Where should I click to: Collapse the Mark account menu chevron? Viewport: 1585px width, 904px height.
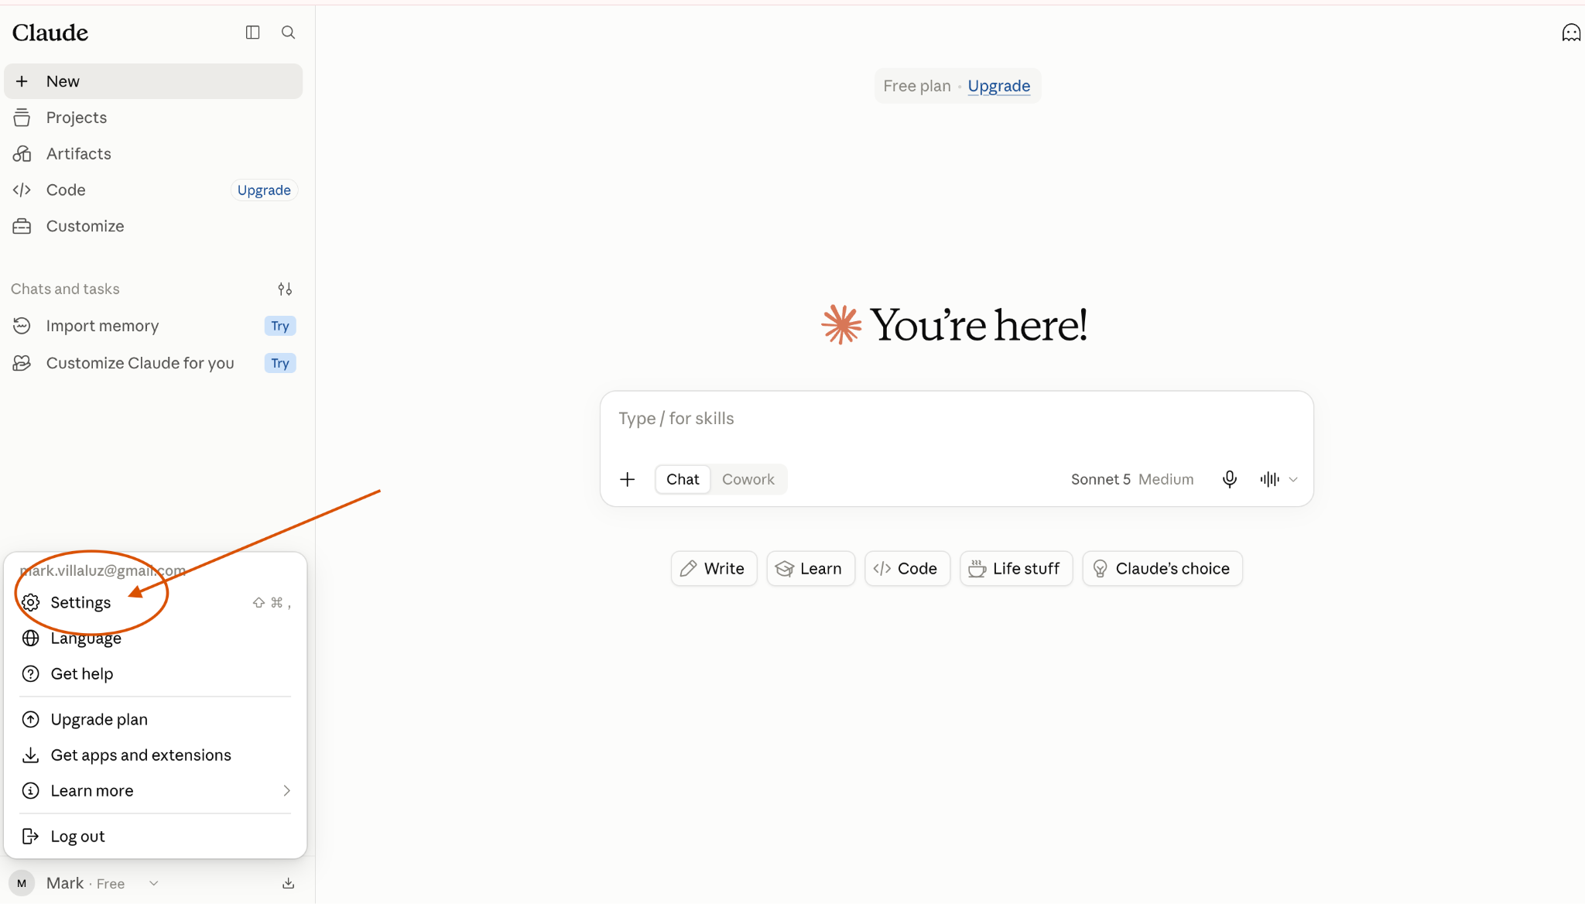154,883
